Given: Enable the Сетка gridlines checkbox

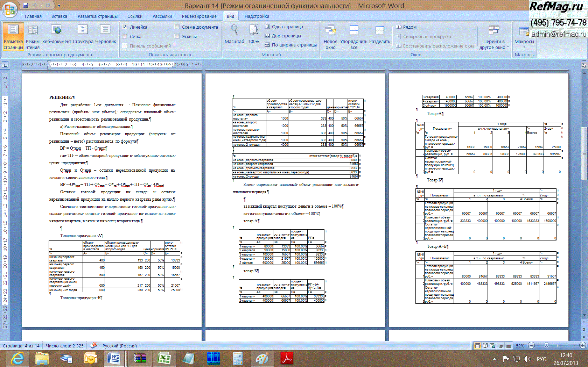Looking at the screenshot, I should [x=125, y=36].
